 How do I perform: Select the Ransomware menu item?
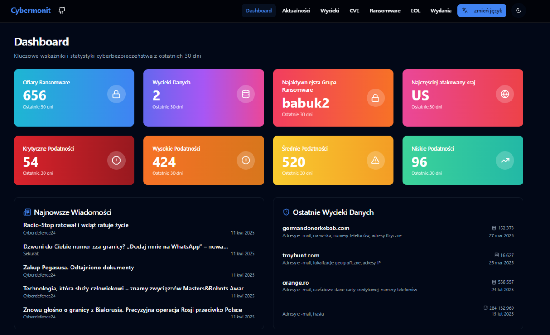(385, 10)
